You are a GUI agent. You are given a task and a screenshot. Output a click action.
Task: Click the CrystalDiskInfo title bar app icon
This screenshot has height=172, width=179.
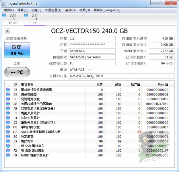click(x=4, y=4)
